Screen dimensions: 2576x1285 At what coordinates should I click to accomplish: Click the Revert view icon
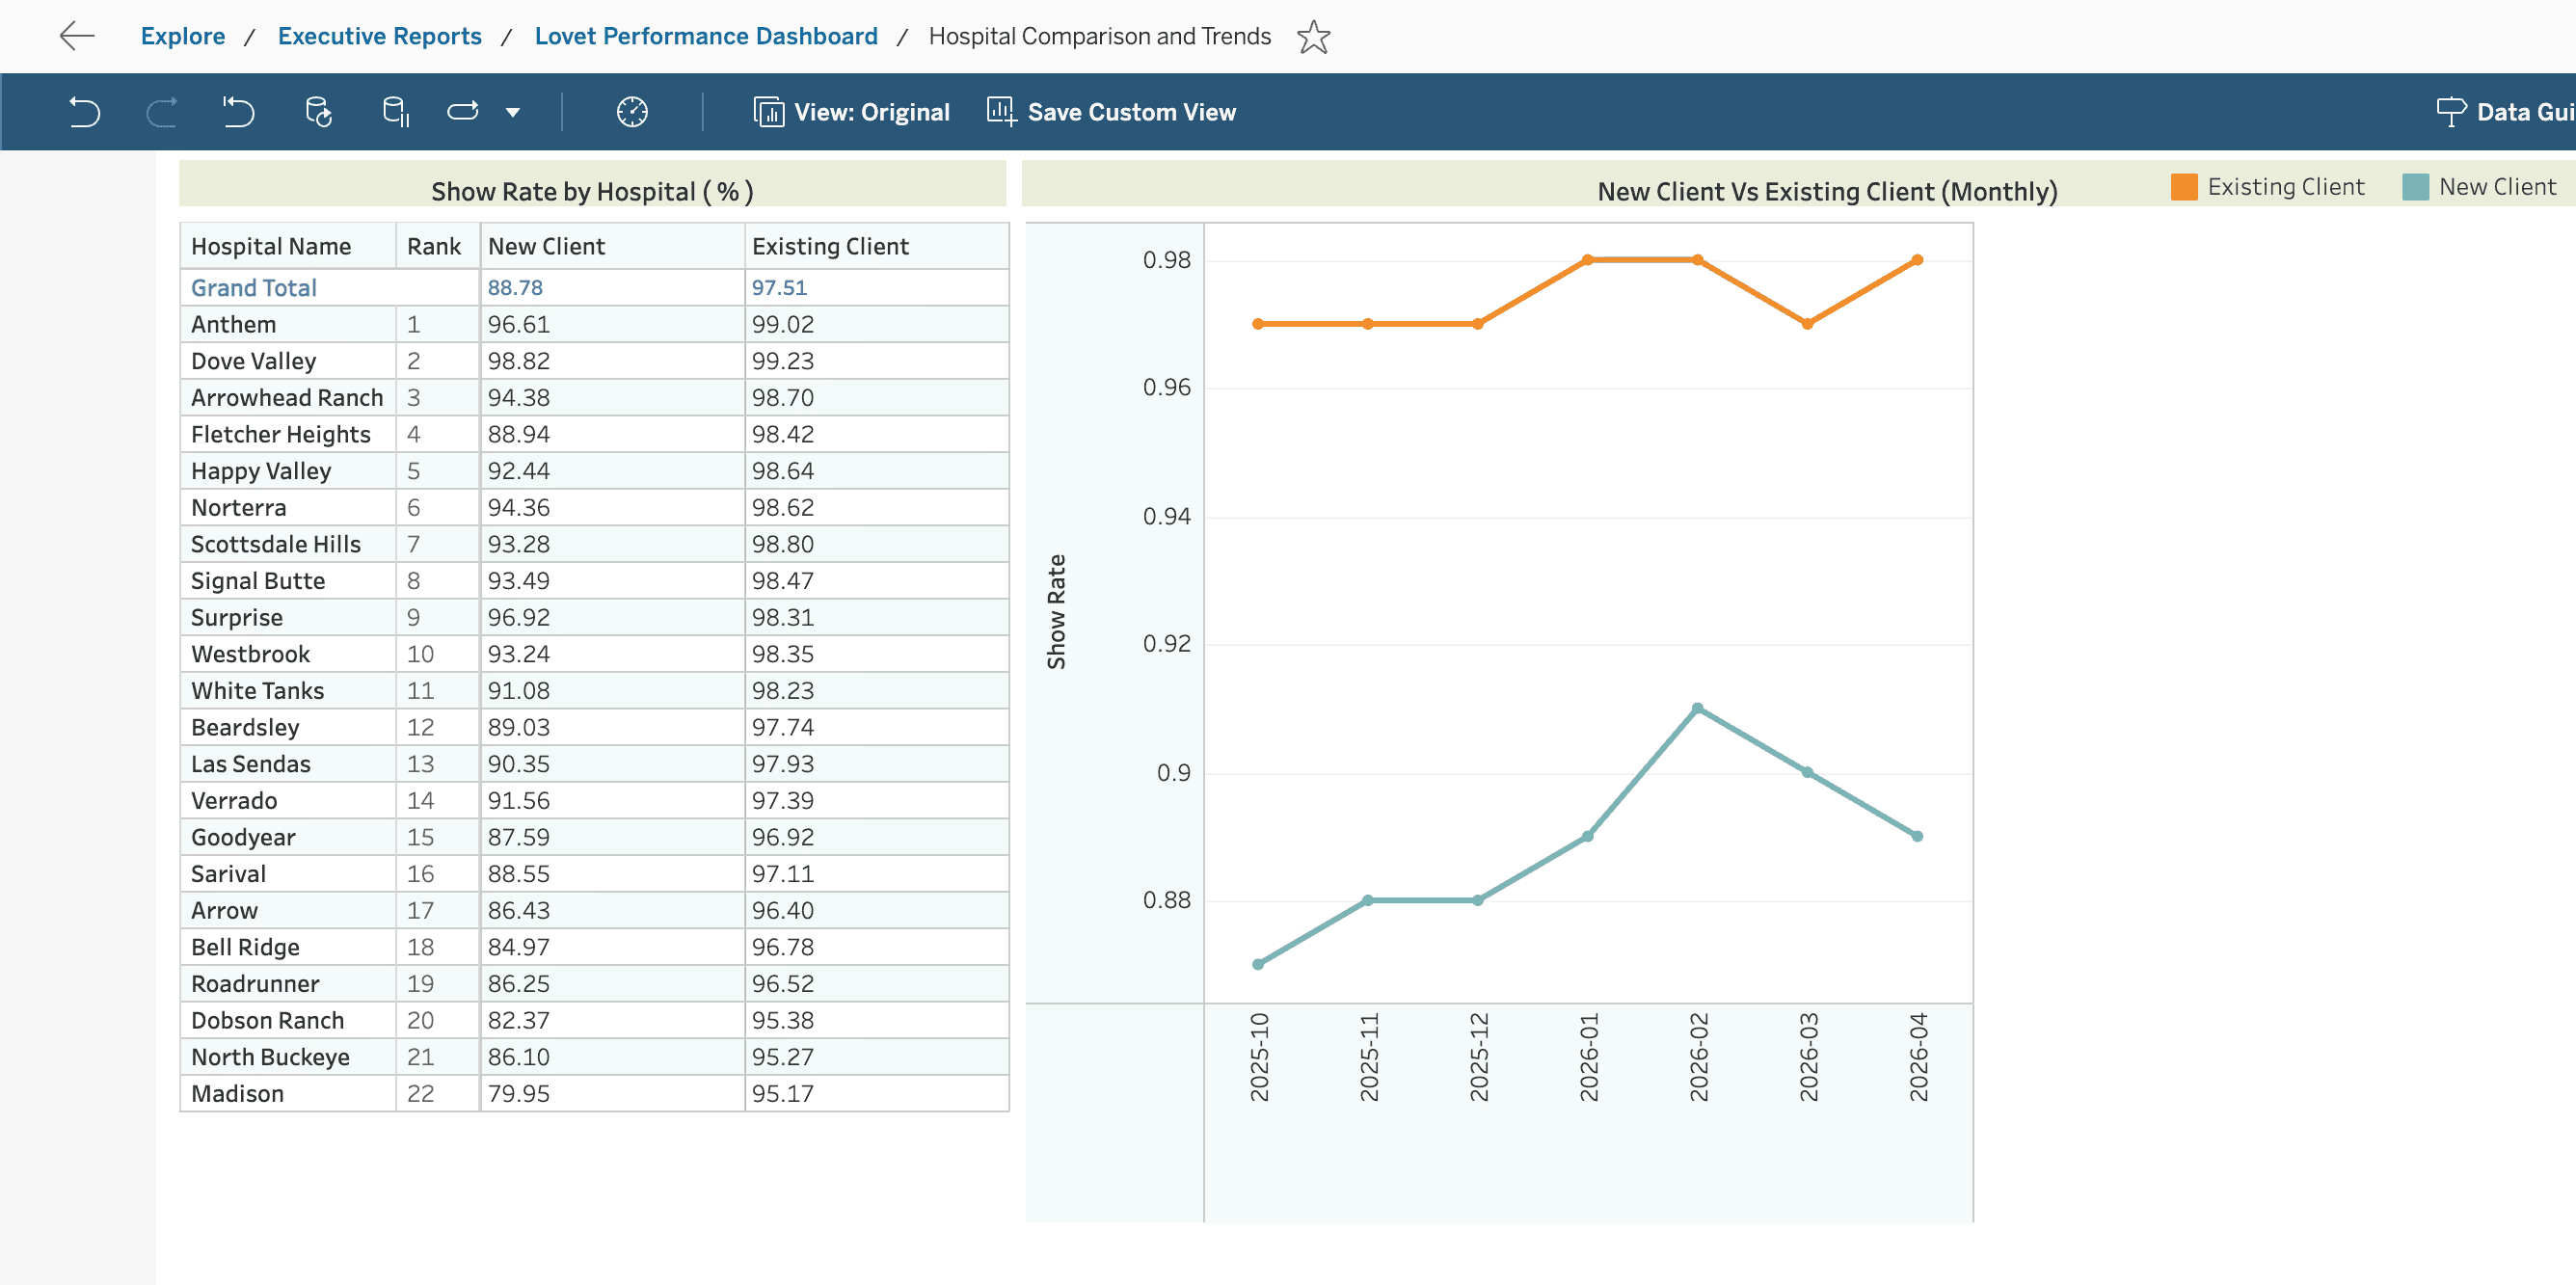[238, 112]
